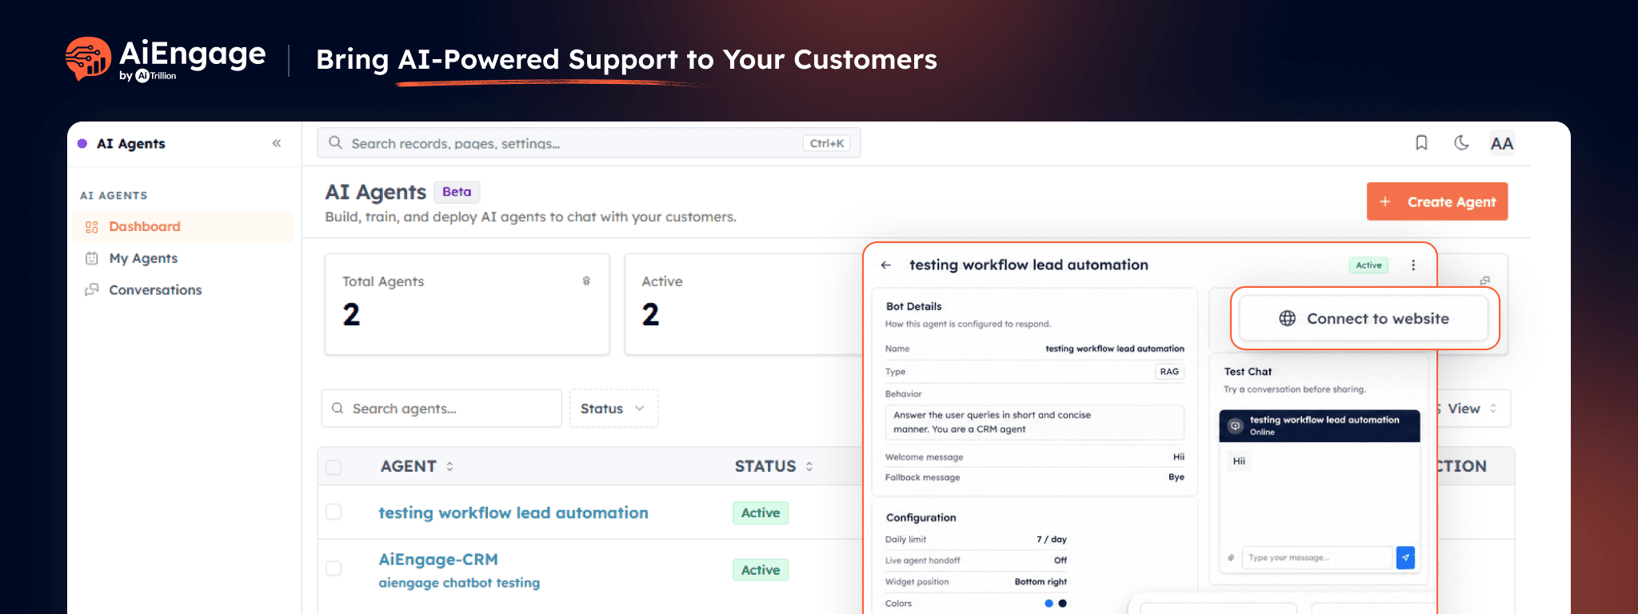Click the Fallback message 'Bye' value

click(1176, 477)
